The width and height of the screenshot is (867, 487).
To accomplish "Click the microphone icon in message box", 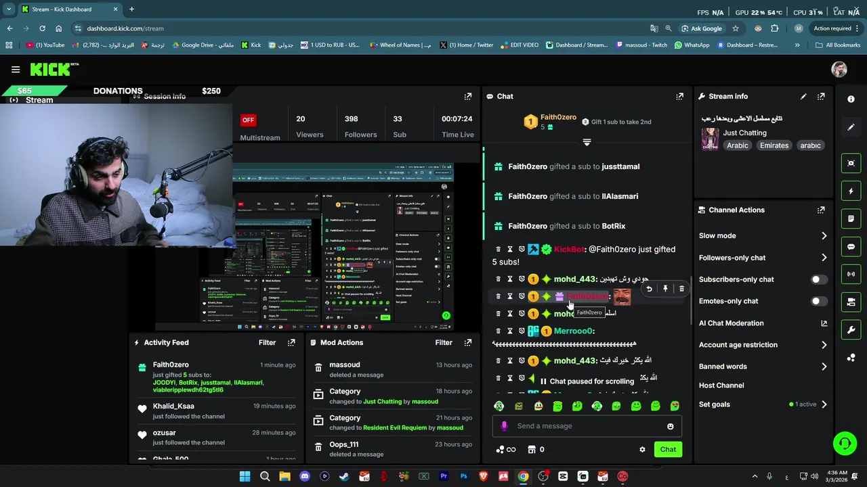I will (x=504, y=426).
